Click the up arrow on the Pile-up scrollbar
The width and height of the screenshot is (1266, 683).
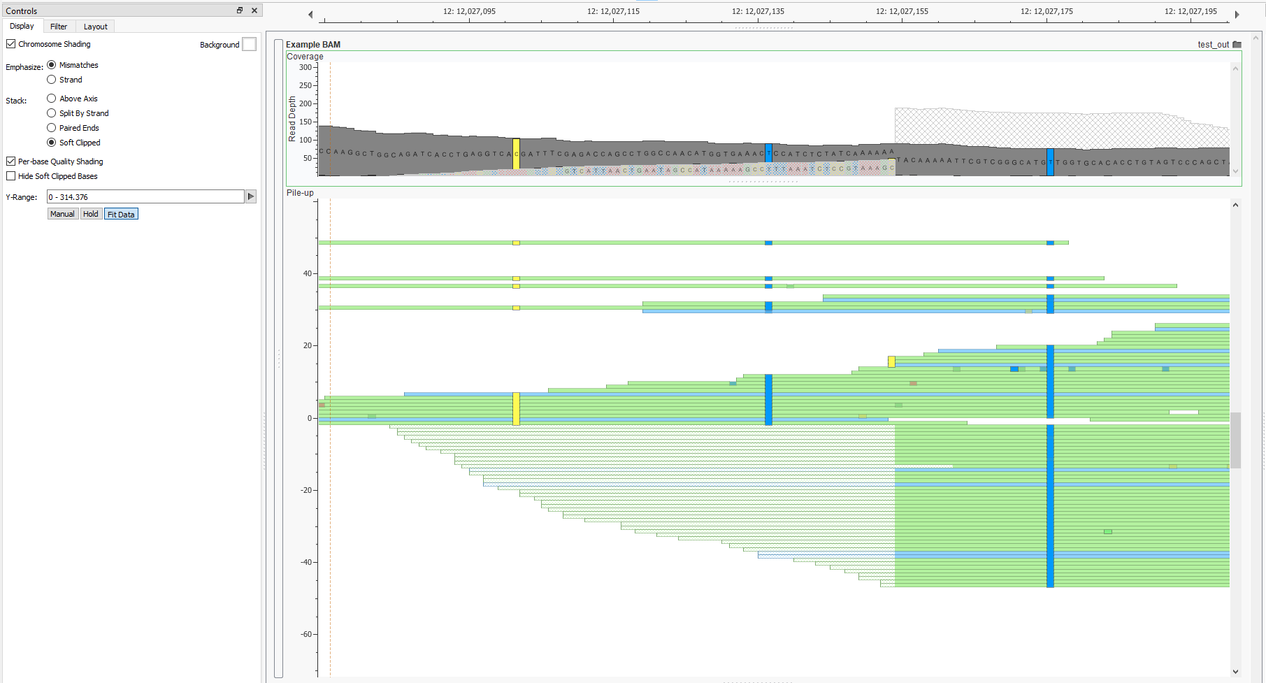[1236, 204]
